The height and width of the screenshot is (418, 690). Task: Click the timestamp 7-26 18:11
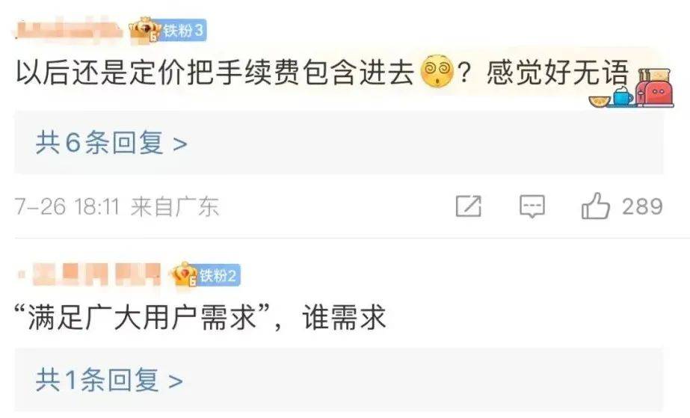[67, 206]
